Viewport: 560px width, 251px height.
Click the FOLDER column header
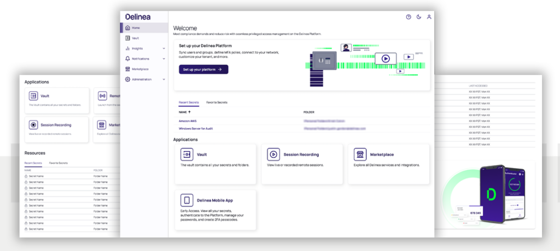[308, 112]
